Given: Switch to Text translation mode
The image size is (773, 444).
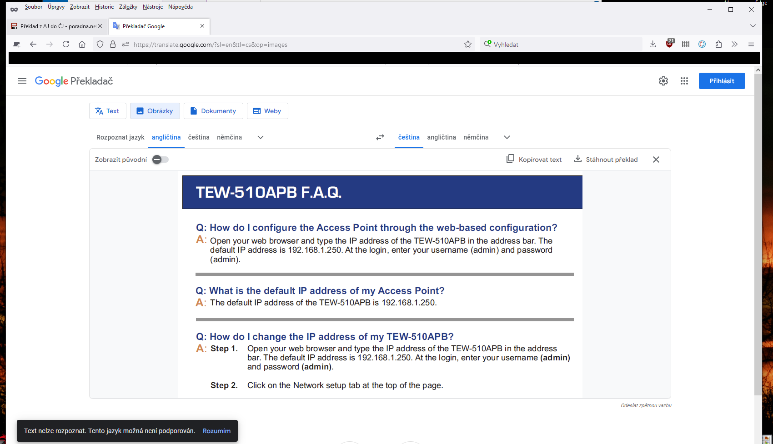Looking at the screenshot, I should tap(107, 111).
